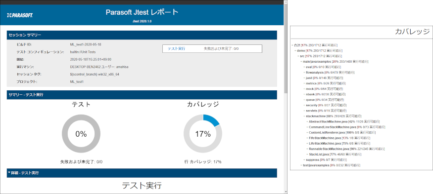Expand the mock package node
The width and height of the screenshot is (433, 194).
304,89
